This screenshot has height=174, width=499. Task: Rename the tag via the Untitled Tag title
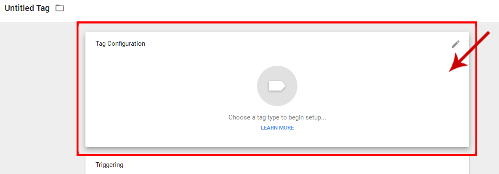tap(27, 8)
